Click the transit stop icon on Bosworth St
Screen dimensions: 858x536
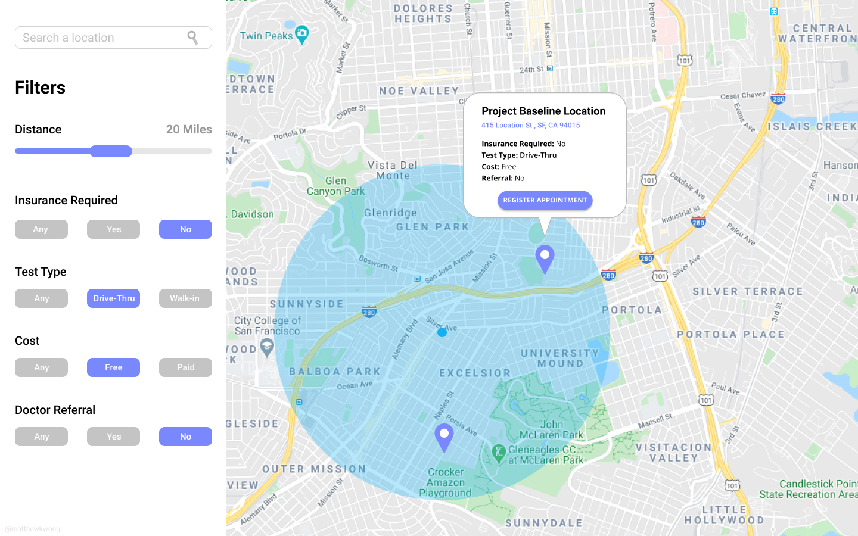pyautogui.click(x=418, y=279)
